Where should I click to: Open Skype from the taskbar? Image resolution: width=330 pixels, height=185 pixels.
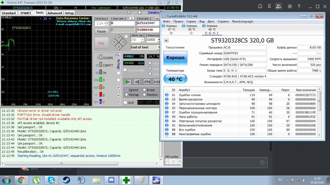tap(51, 180)
